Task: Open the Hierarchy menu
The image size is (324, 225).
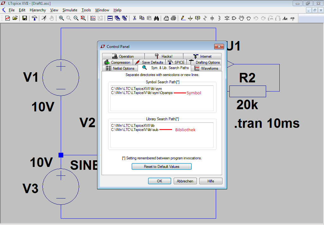Action: pyautogui.click(x=38, y=10)
